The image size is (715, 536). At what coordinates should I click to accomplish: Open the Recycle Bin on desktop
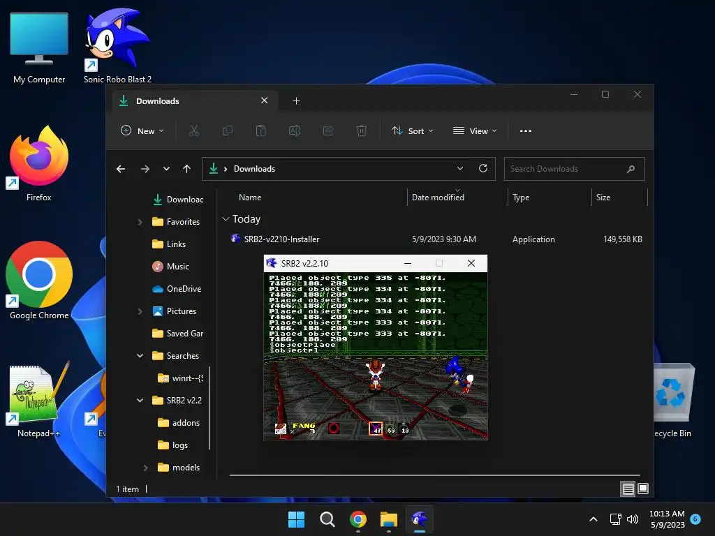click(674, 400)
